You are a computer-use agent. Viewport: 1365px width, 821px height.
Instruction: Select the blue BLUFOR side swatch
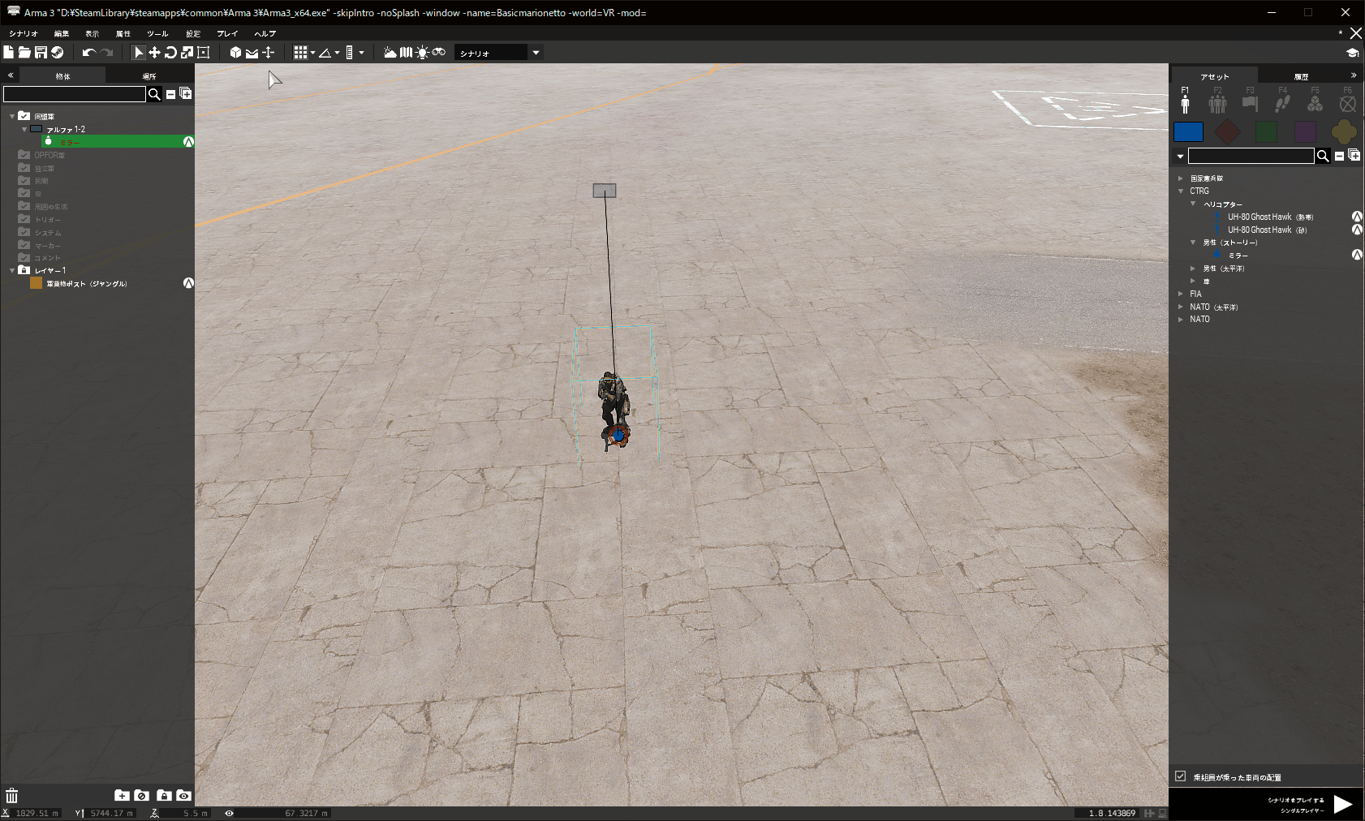click(x=1189, y=131)
